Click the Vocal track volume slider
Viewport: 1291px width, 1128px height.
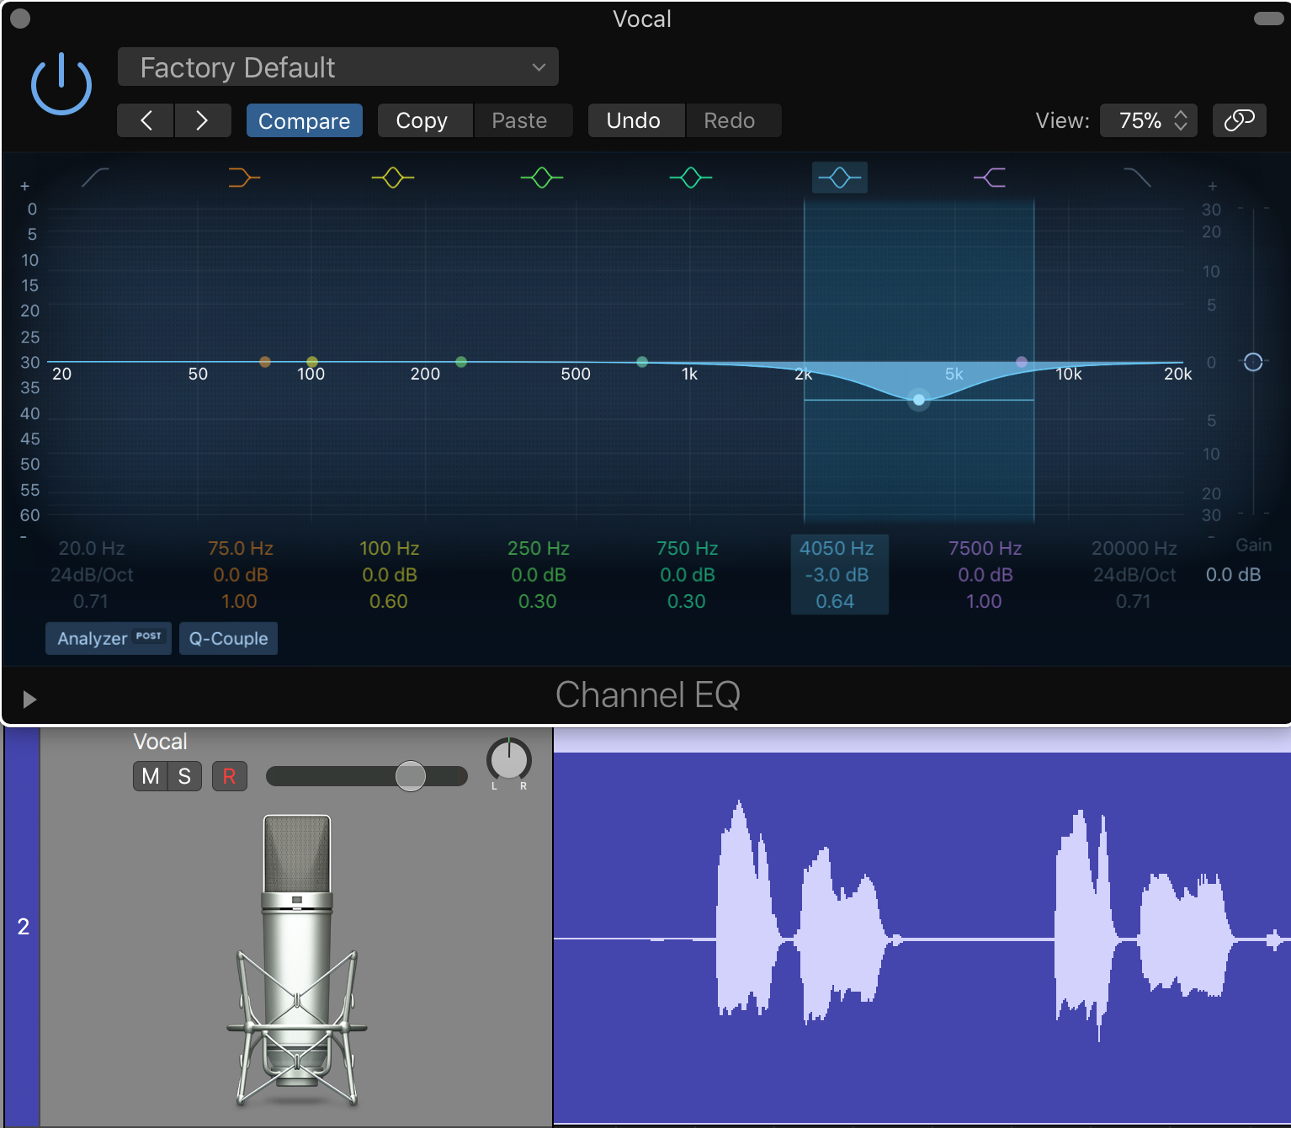[411, 776]
